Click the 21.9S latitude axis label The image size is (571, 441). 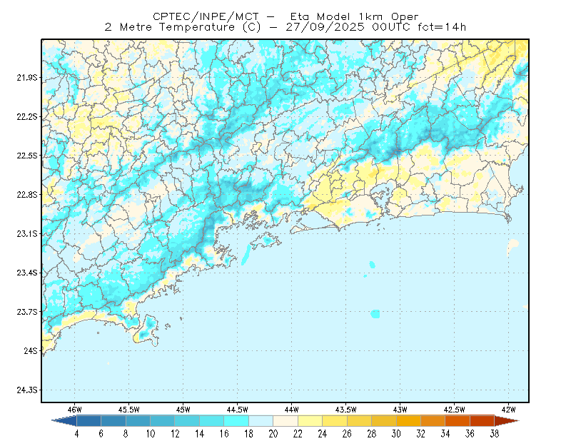pos(27,78)
